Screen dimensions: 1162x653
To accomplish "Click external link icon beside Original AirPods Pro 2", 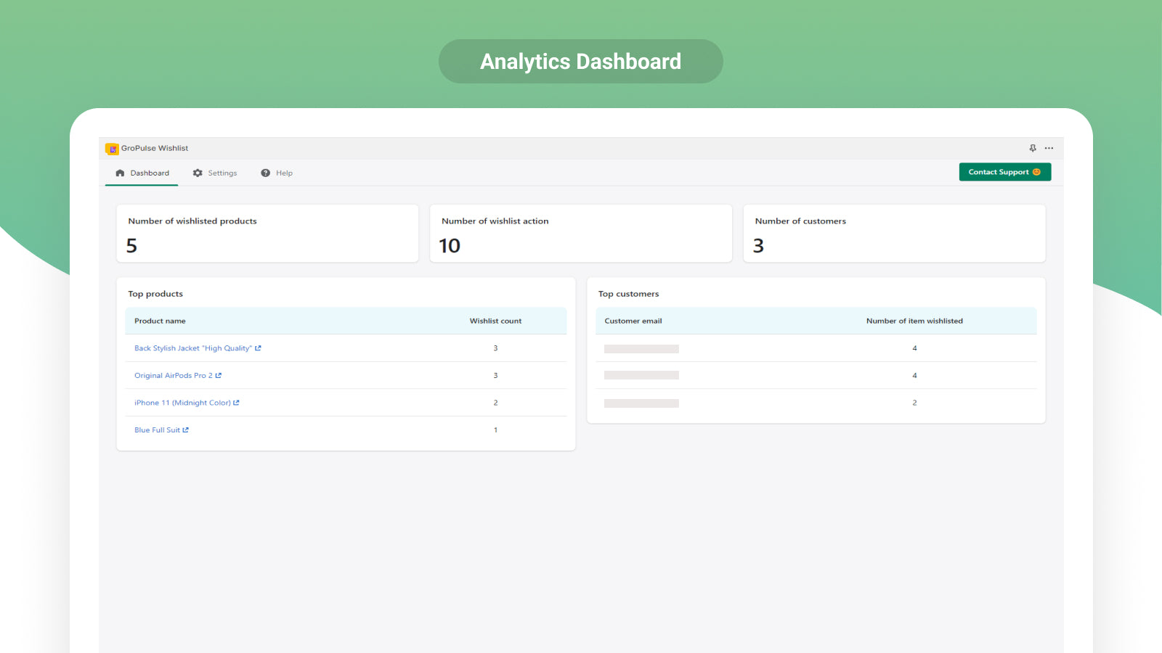I will coord(219,376).
